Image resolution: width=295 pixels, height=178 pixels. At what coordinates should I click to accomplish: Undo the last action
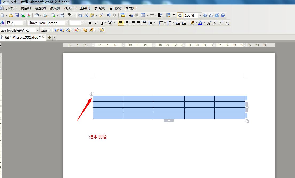(109, 16)
